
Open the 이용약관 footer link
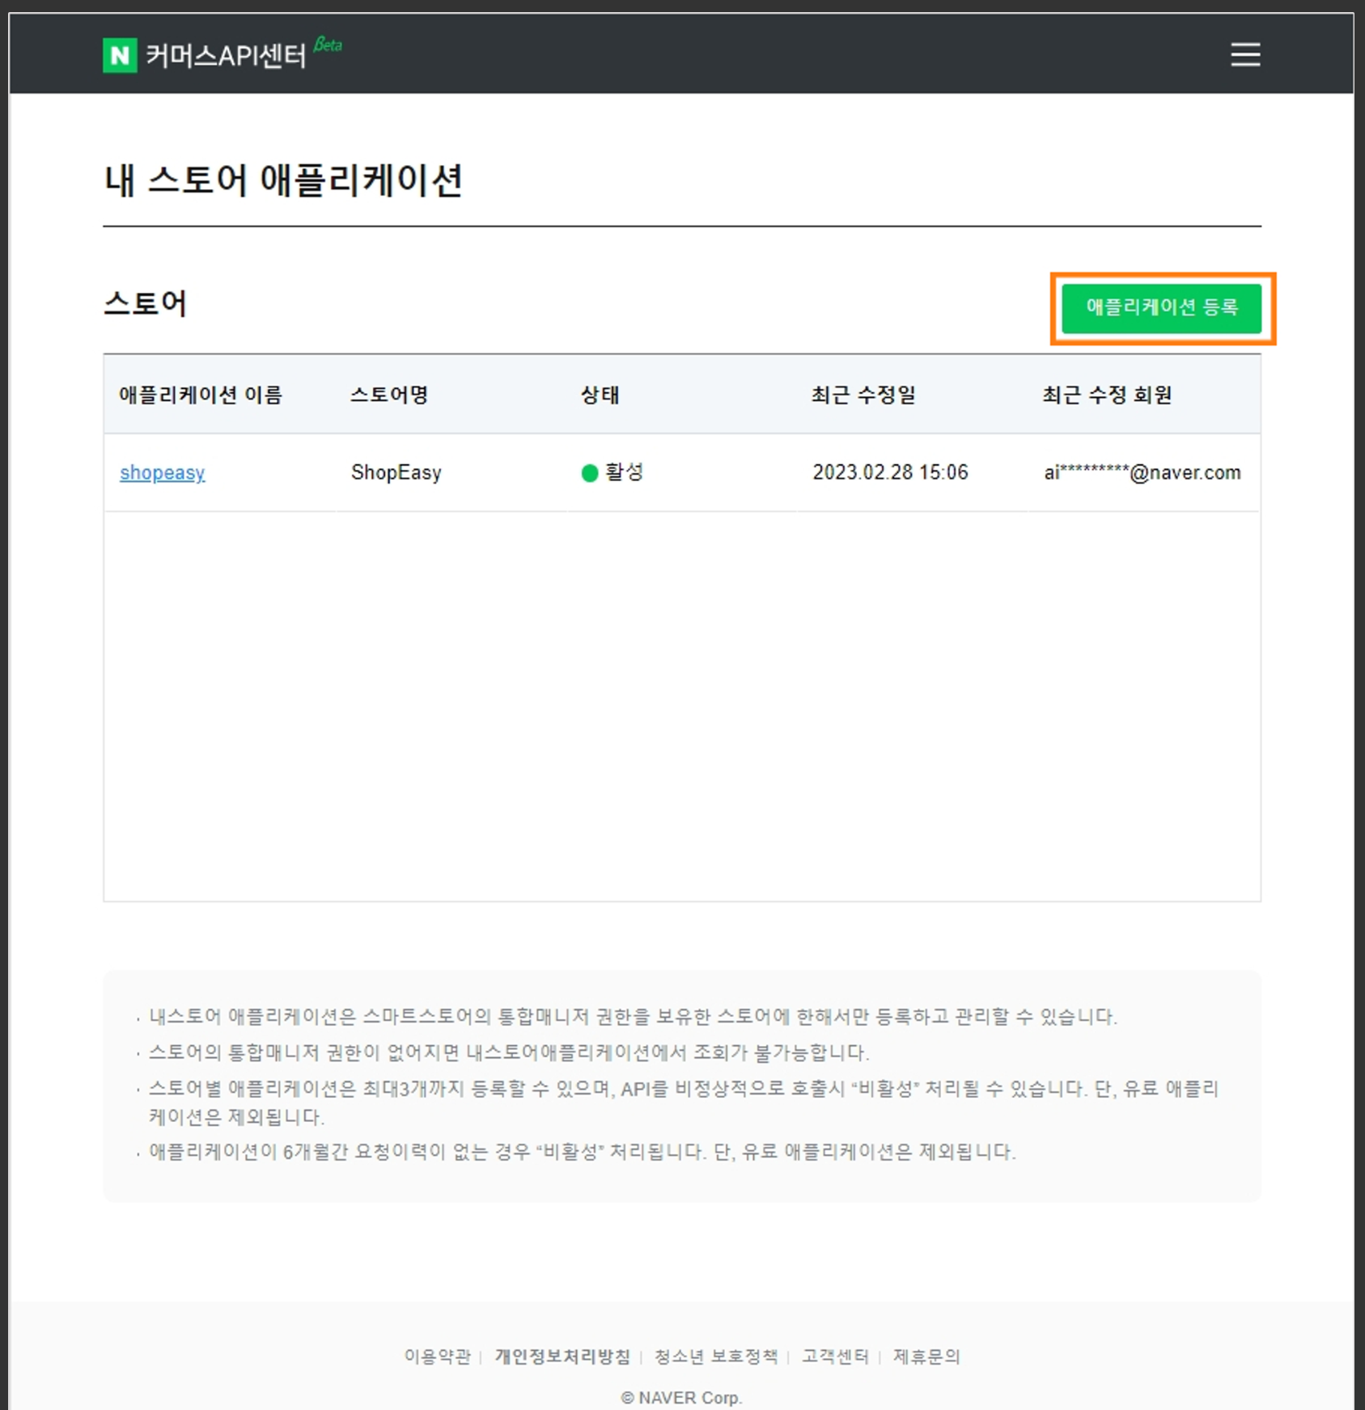click(438, 1356)
